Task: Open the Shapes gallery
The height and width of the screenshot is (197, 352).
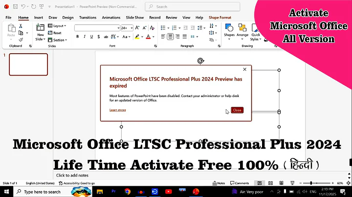Action: point(229,32)
